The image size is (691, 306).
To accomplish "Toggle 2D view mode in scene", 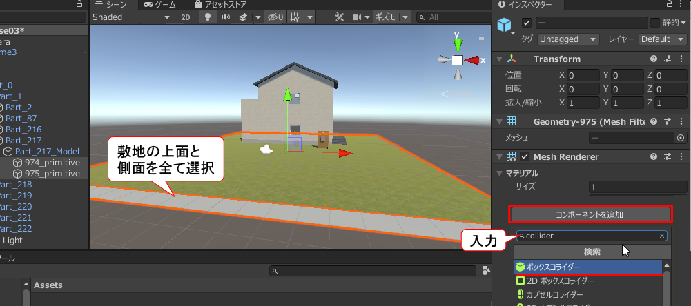I will (185, 17).
